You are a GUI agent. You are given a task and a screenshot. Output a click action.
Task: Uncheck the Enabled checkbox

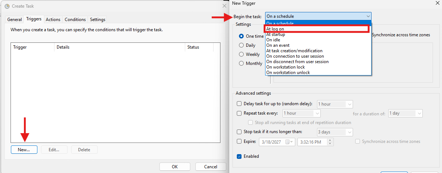[239, 156]
